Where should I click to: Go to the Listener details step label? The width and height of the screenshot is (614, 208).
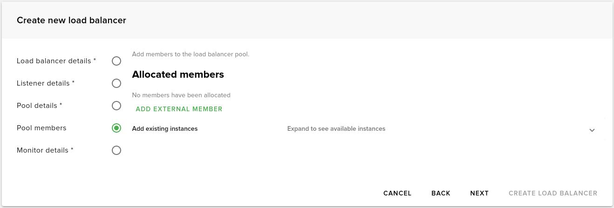46,83
